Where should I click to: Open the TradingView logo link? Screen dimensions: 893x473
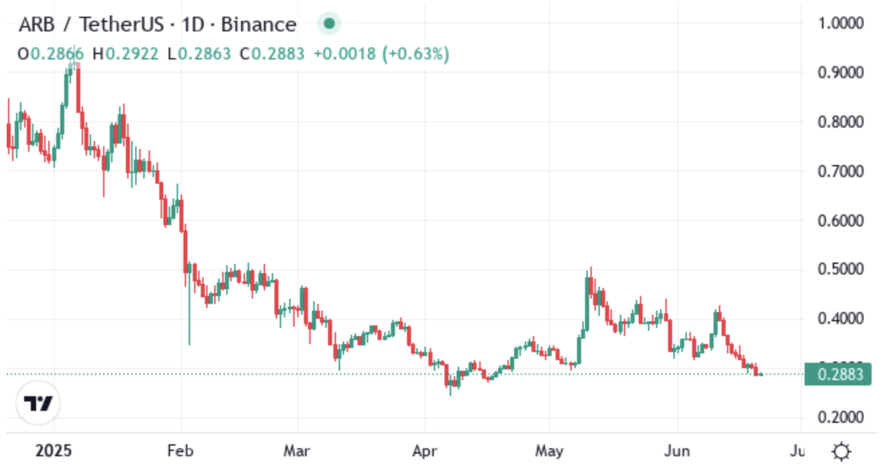click(38, 403)
